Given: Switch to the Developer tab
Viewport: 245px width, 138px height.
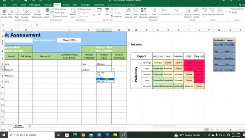Looking at the screenshot, I should [x=85, y=5].
